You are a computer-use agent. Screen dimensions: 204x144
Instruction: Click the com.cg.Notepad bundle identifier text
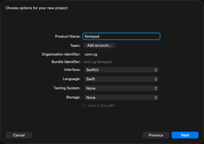(x=98, y=62)
